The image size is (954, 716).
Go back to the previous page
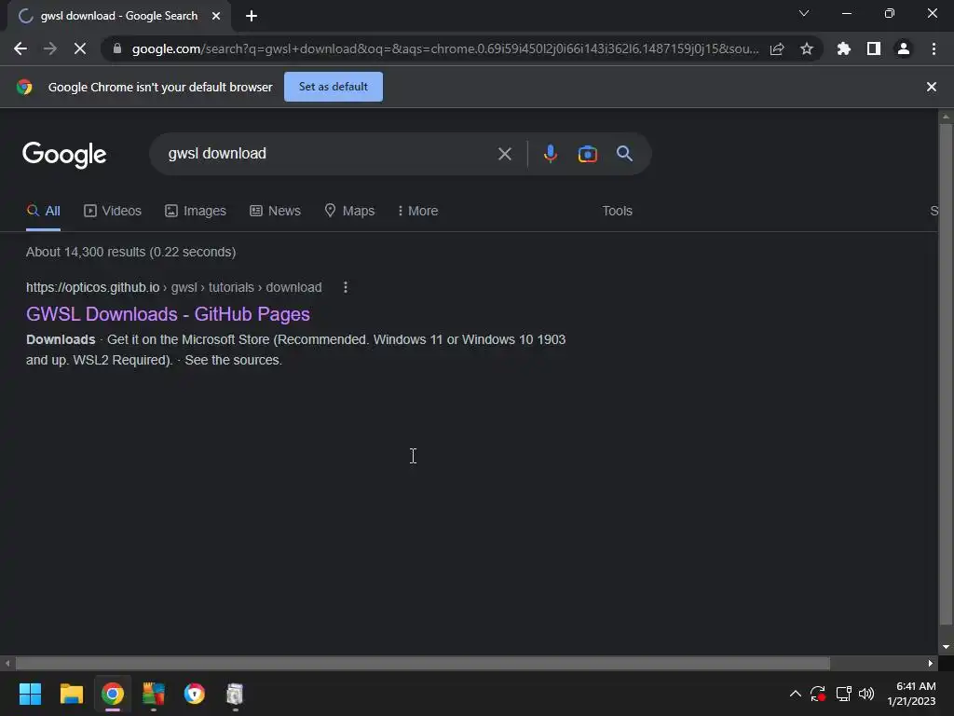[20, 48]
